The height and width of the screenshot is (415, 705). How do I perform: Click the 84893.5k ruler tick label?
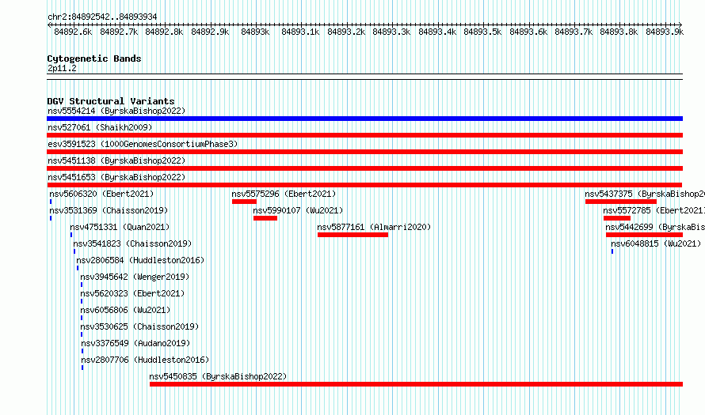[482, 32]
